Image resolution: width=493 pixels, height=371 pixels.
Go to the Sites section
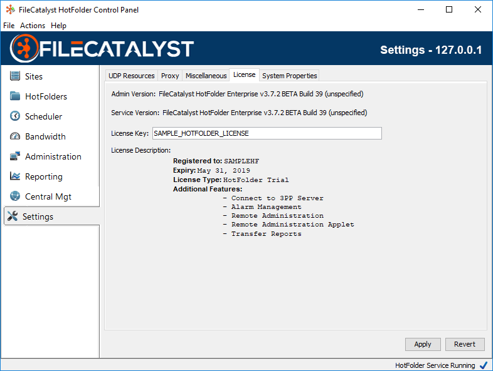pos(50,76)
